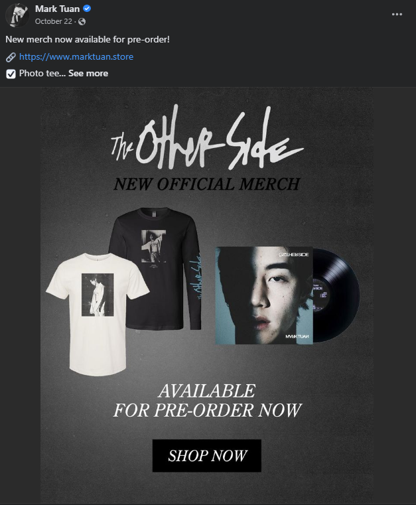Click the link chain emoji icon
The image size is (416, 505).
tap(11, 57)
